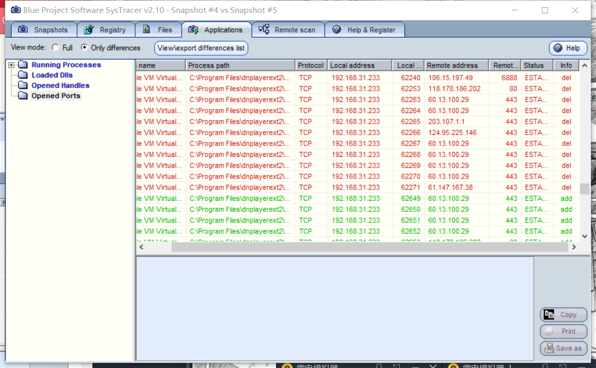Click the Help button
This screenshot has height=368, width=596.
pos(568,48)
